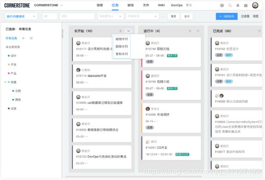The image size is (265, 180).
Task: Open the 更多 tab menu
Action: (x=189, y=5)
